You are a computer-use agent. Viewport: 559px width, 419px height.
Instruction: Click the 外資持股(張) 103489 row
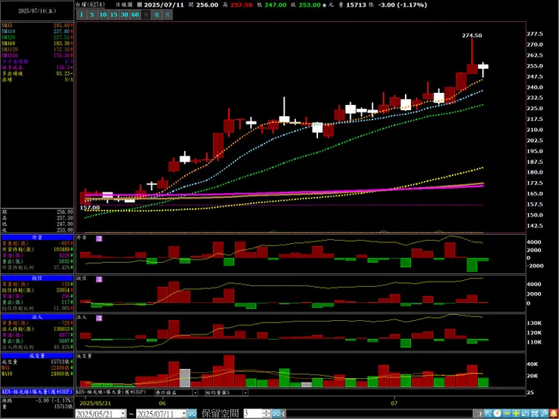pyautogui.click(x=37, y=249)
